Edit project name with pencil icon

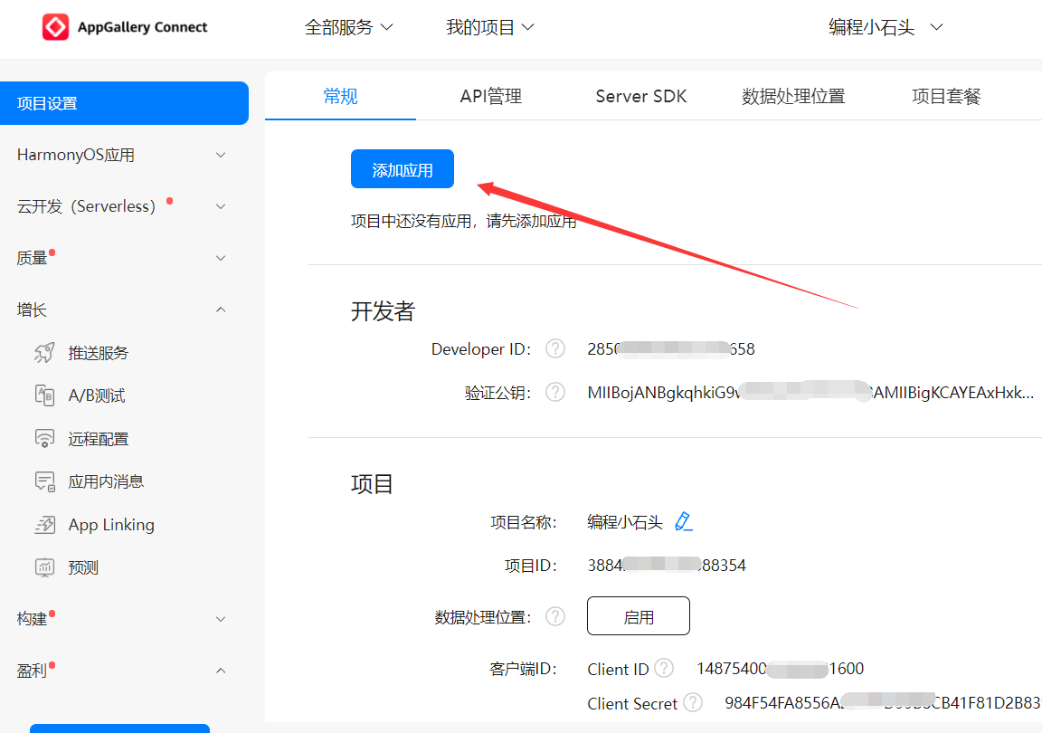tap(683, 521)
